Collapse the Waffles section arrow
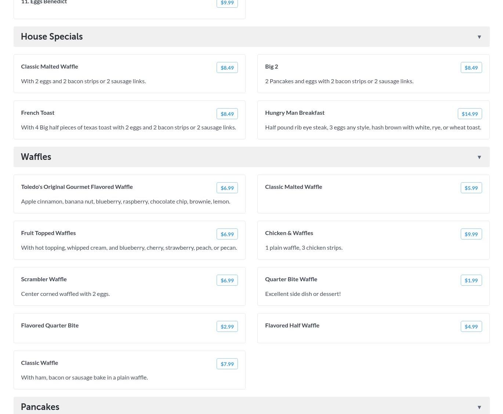This screenshot has height=414, width=503. pos(479,157)
